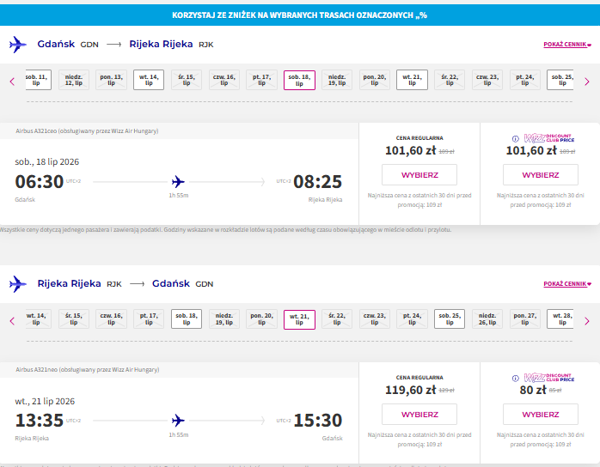
Task: Show later outbound dates with right arrow
Action: tap(586, 82)
